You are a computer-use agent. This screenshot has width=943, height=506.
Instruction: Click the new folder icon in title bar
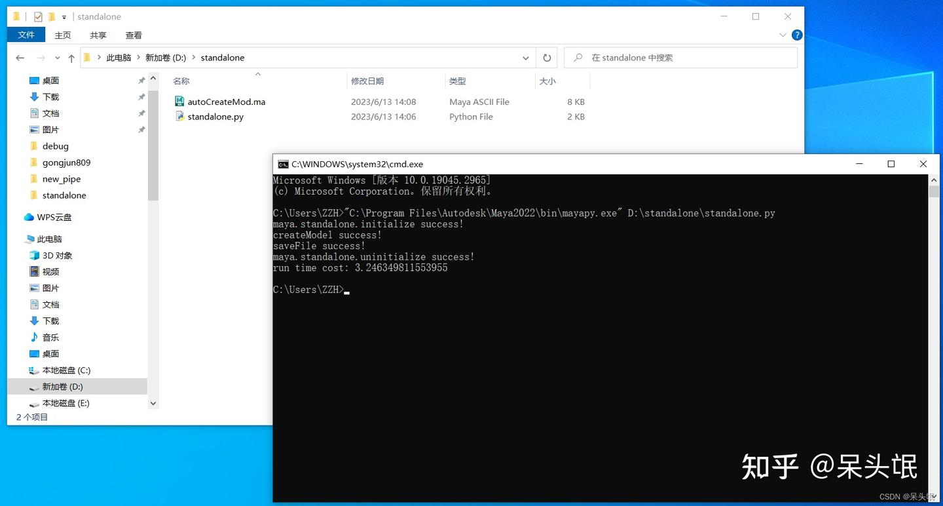click(52, 16)
